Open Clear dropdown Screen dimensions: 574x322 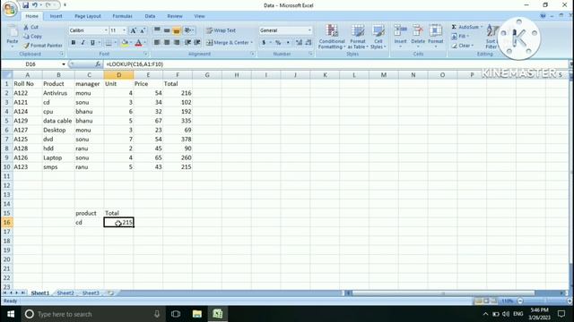[463, 46]
